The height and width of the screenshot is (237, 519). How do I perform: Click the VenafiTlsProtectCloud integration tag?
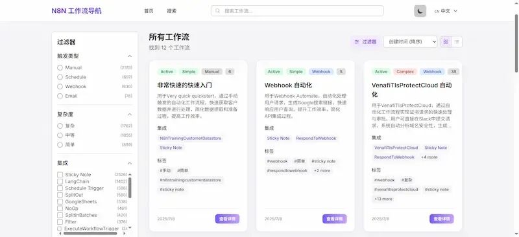[x=396, y=148]
